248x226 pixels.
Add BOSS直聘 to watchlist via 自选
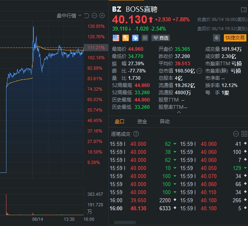161,38
